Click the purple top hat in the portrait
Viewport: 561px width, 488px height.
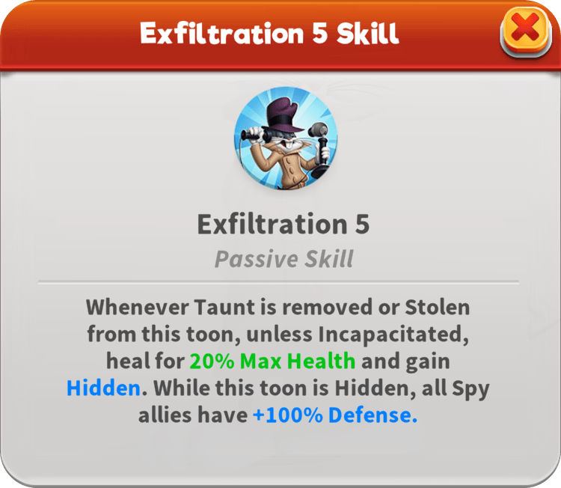point(284,115)
